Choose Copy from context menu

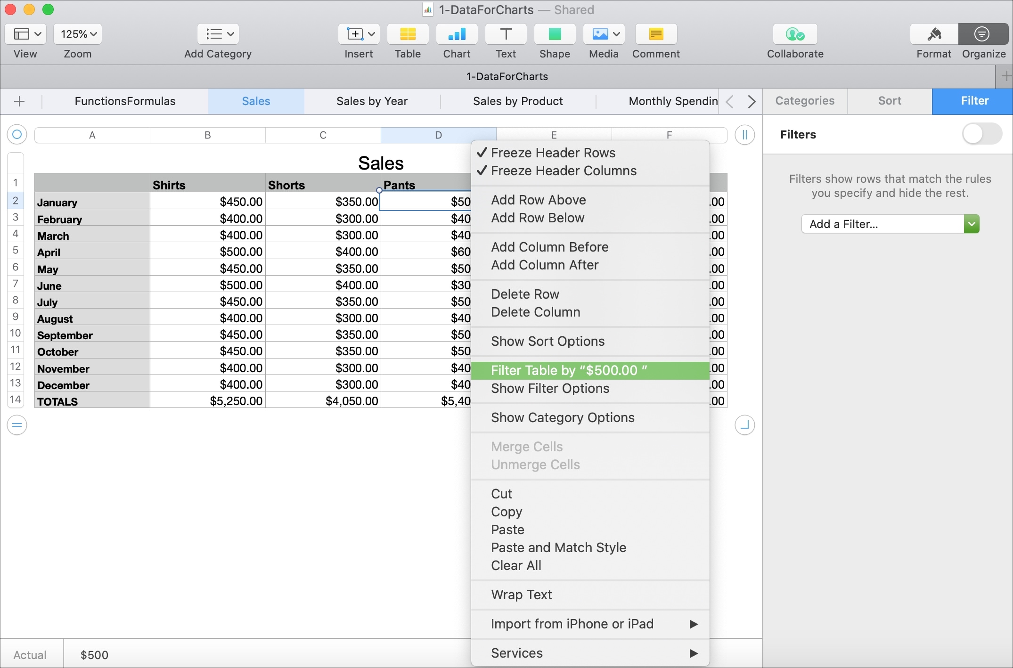[x=590, y=512]
